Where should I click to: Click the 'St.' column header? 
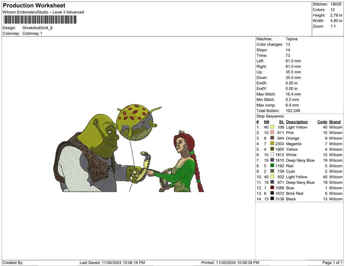tap(282, 121)
